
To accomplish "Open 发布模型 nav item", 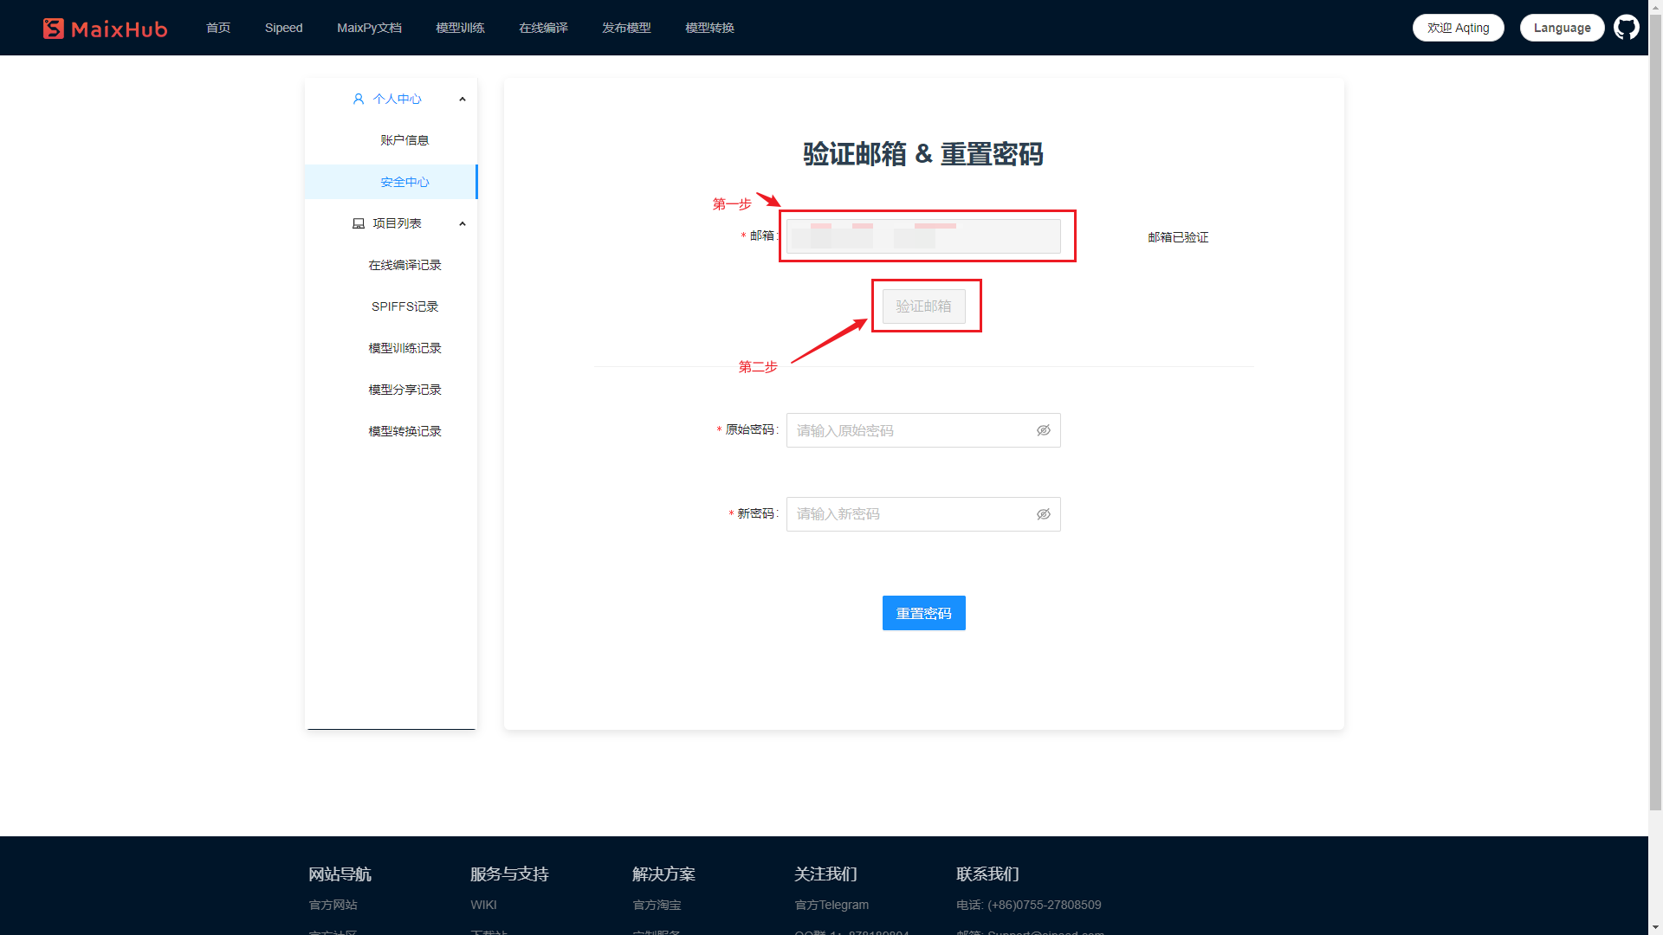I will [626, 28].
